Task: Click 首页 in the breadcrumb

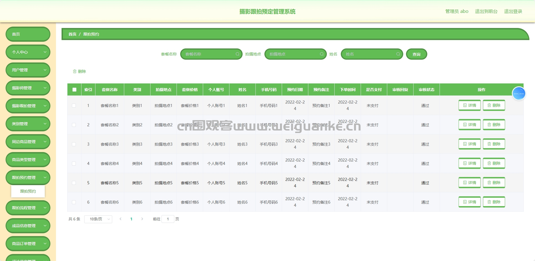Action: click(72, 34)
